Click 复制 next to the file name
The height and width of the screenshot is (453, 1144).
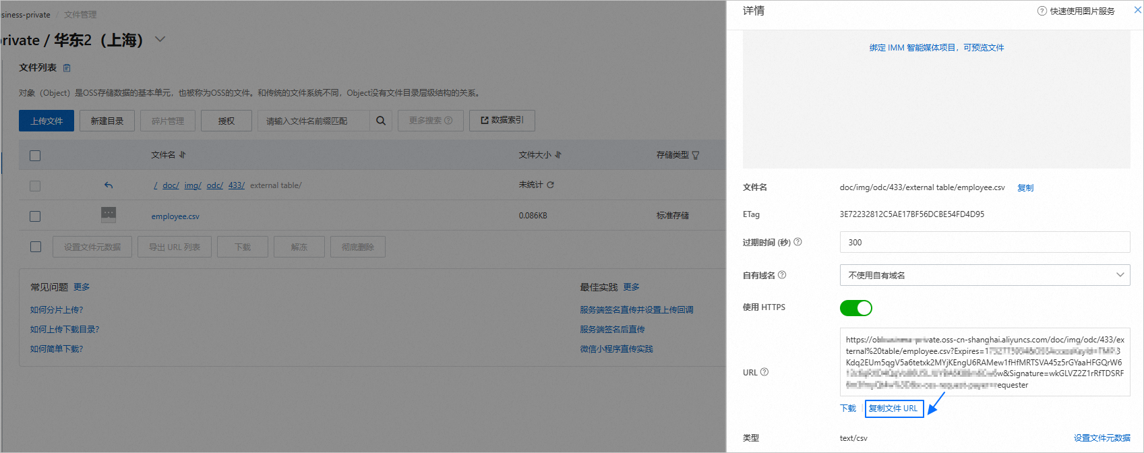tap(1025, 187)
